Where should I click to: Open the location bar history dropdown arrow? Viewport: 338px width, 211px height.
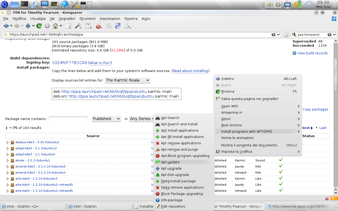tap(278, 35)
